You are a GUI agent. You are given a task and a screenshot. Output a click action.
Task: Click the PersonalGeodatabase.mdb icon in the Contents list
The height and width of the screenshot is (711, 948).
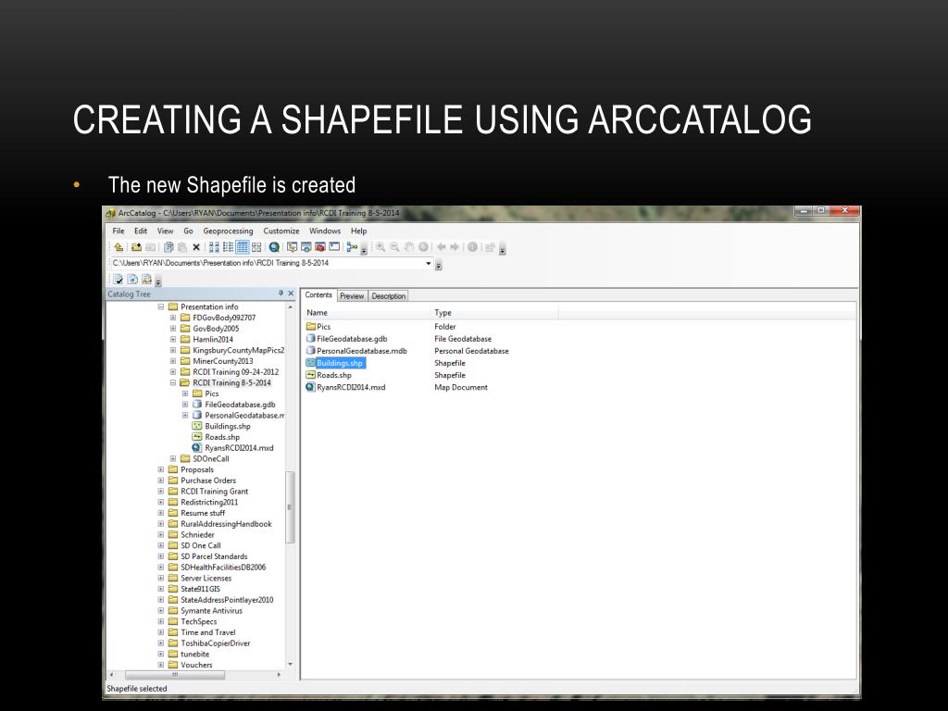[310, 351]
